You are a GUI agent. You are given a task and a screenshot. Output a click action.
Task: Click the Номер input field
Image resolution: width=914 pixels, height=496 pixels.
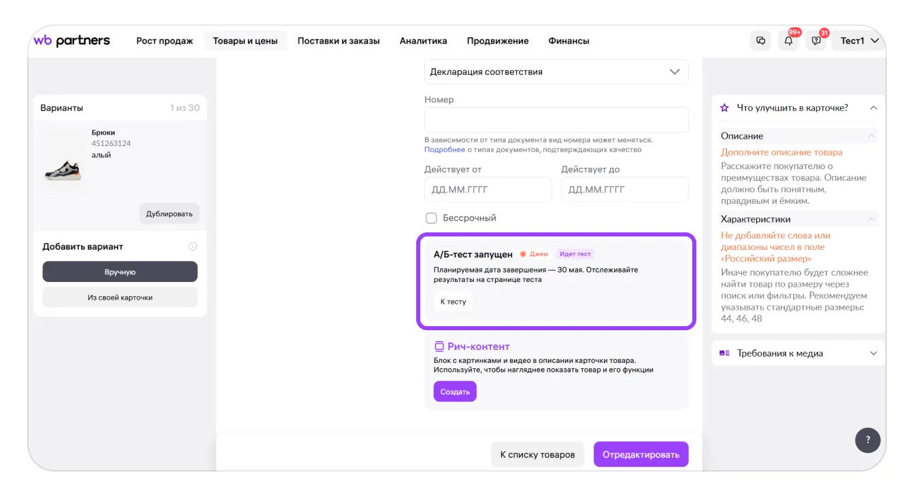[556, 120]
